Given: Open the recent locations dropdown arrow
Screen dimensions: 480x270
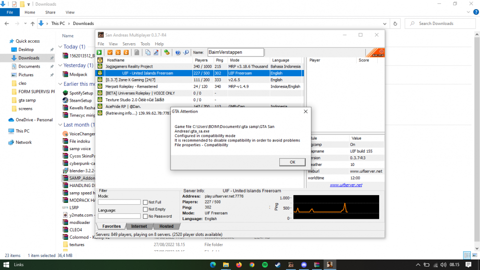Looking at the screenshot, I should [x=25, y=23].
